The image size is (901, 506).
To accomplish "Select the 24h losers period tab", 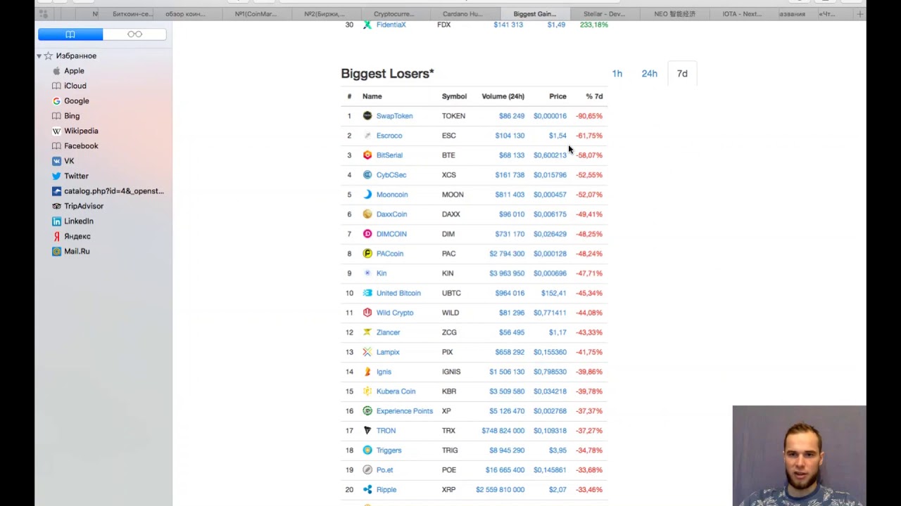I will tap(650, 74).
